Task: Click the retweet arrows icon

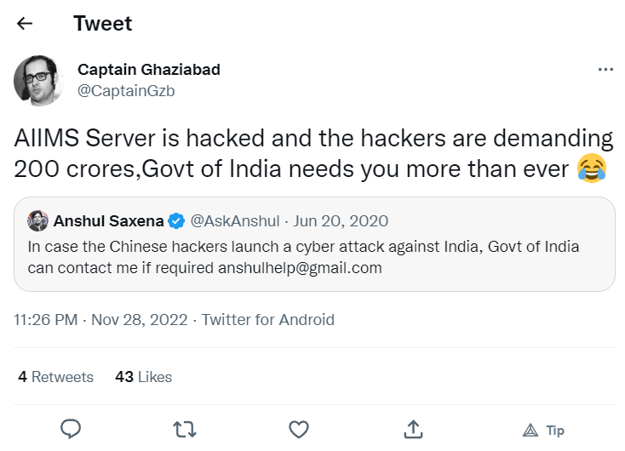Action: point(184,428)
